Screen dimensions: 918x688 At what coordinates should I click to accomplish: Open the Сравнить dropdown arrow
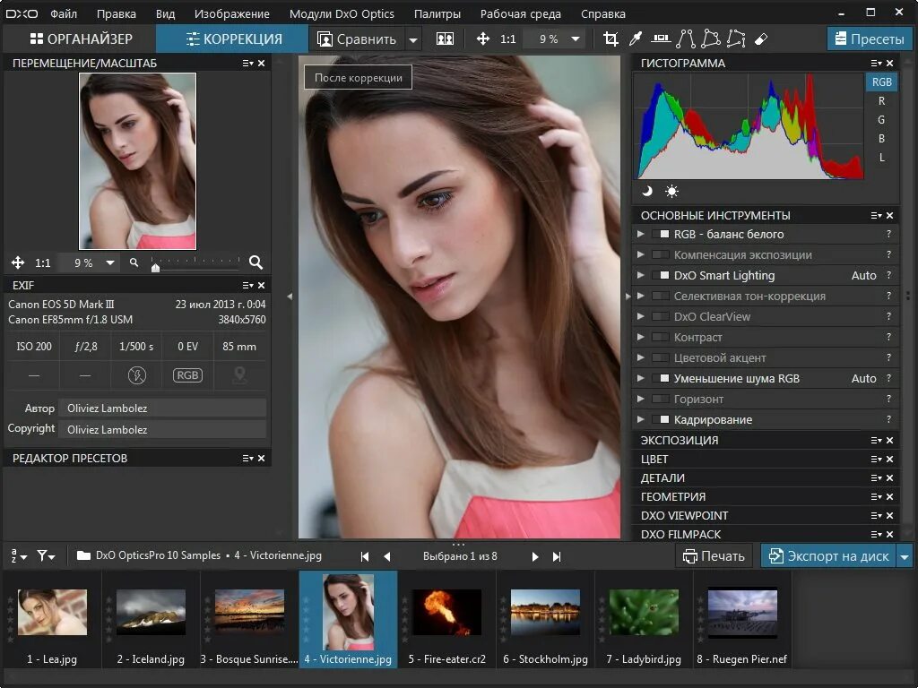[x=412, y=39]
